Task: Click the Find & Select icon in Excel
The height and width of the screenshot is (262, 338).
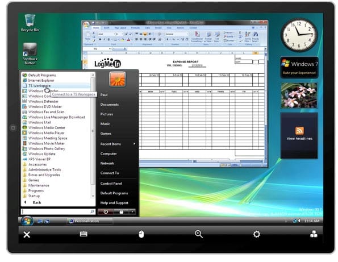Action: click(255, 37)
